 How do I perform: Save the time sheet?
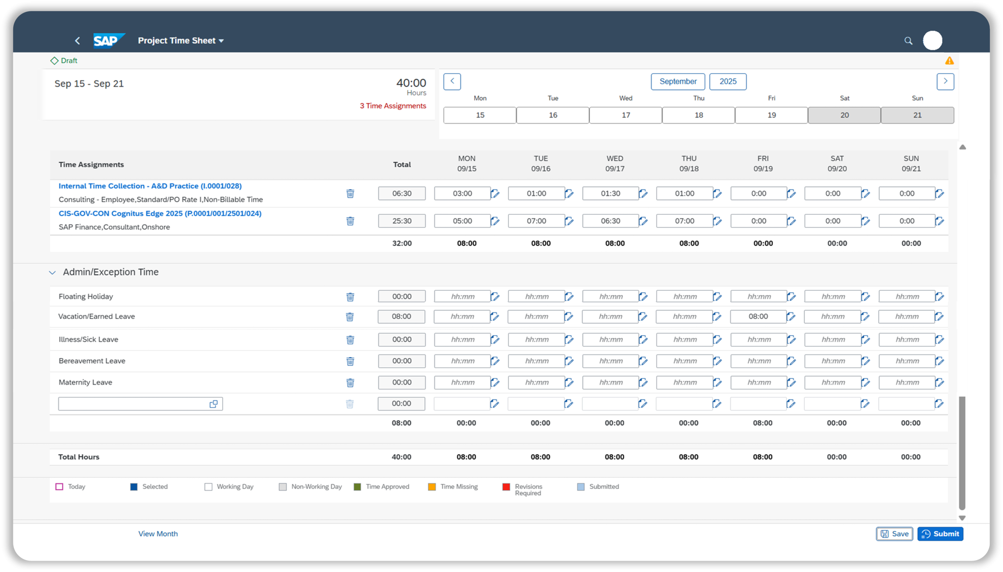click(x=894, y=534)
